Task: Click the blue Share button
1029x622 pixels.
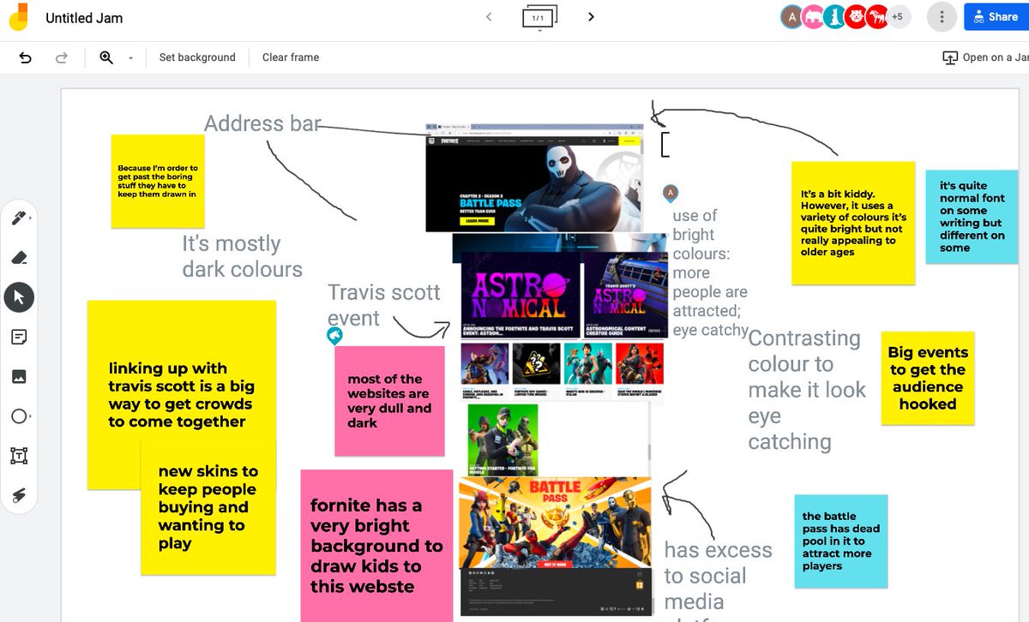Action: tap(995, 17)
